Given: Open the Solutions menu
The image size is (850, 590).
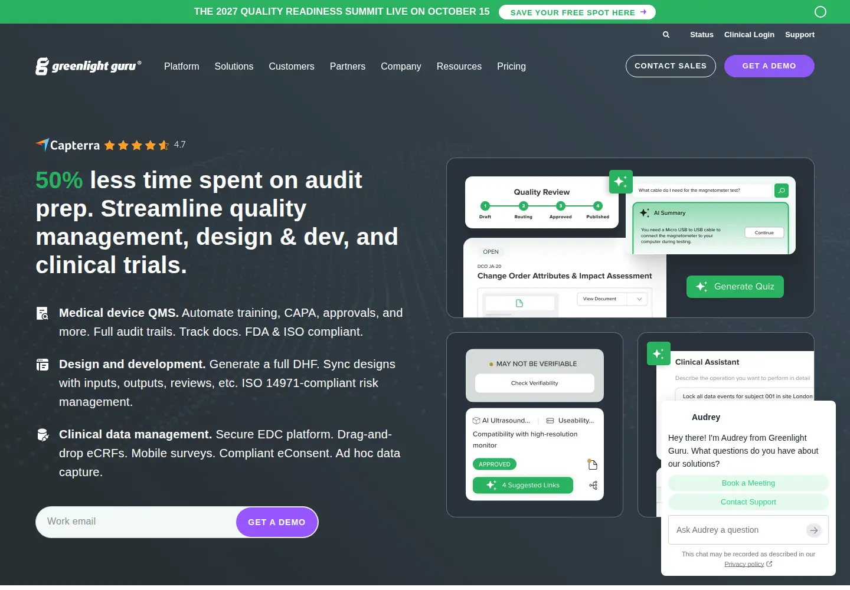Looking at the screenshot, I should 234,67.
